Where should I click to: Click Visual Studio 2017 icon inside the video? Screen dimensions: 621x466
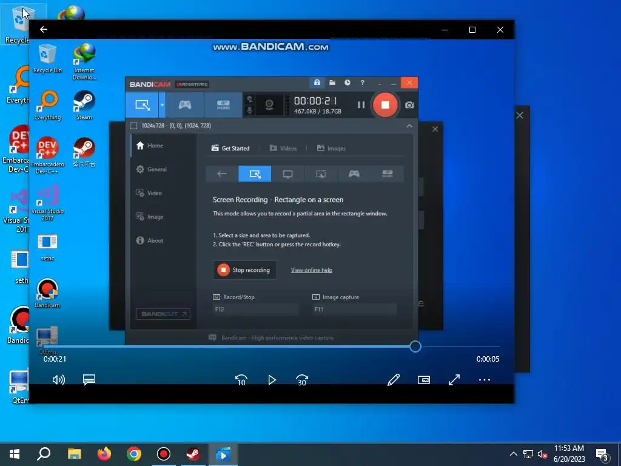tap(47, 202)
